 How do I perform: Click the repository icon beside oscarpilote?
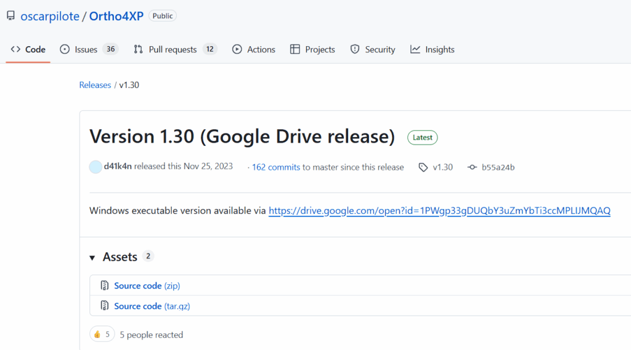(11, 15)
